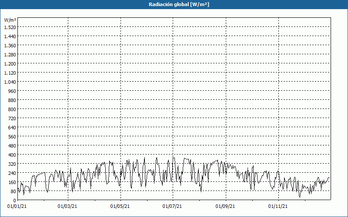348x217 pixels.
Task: Select the 1.520 y-axis value
Action: click(x=10, y=27)
